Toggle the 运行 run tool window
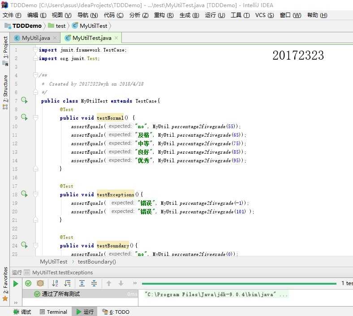 (85, 312)
